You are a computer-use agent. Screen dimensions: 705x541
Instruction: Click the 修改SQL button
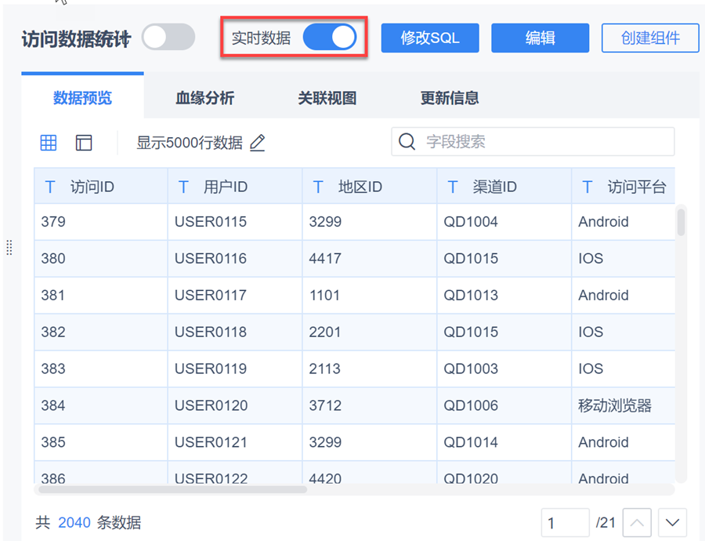[x=430, y=38]
